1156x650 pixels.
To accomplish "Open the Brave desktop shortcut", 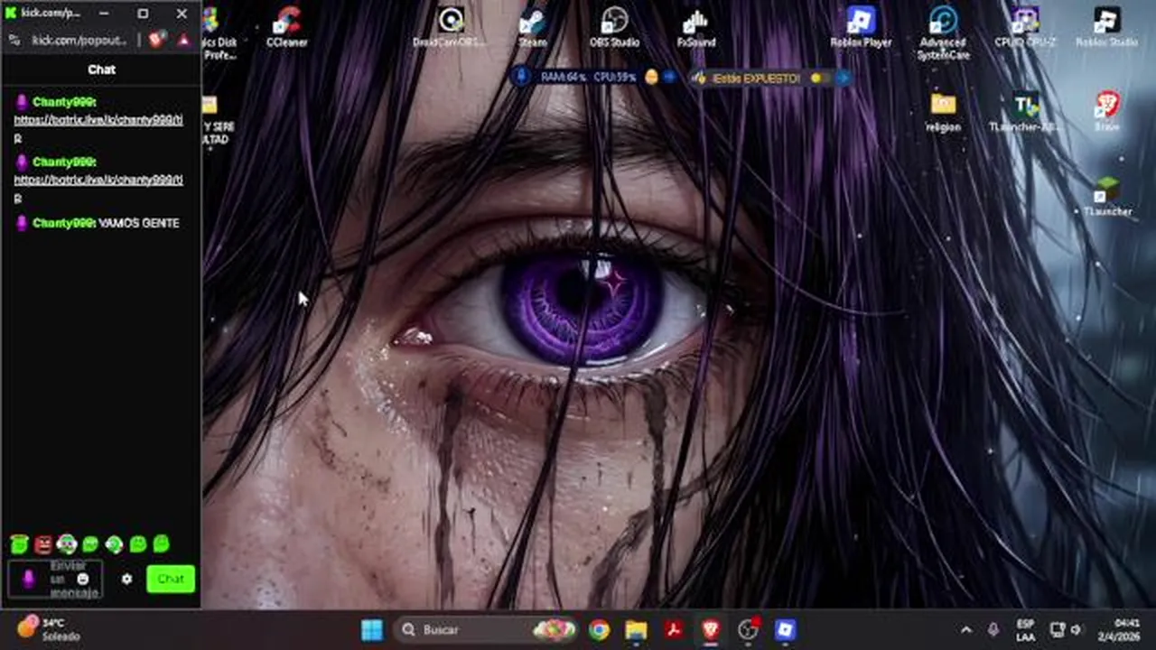I will coord(1107,112).
